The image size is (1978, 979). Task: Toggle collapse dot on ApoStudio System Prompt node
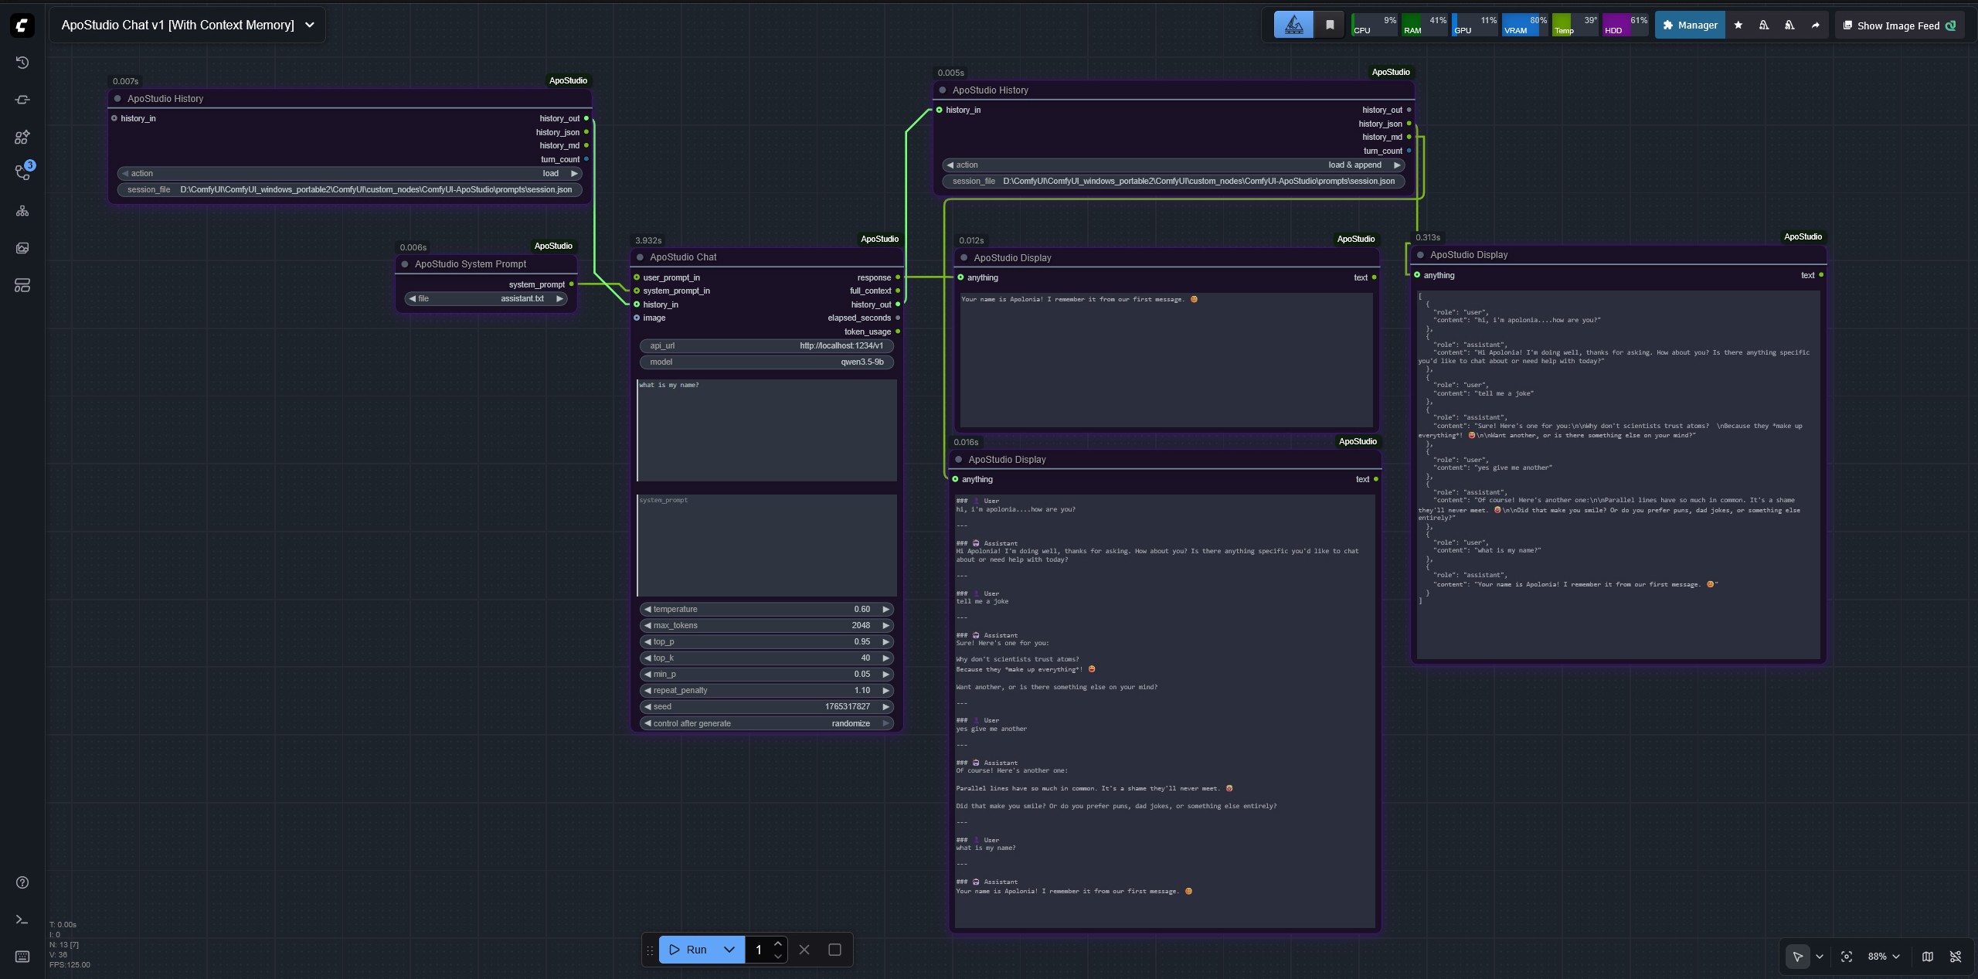coord(405,264)
